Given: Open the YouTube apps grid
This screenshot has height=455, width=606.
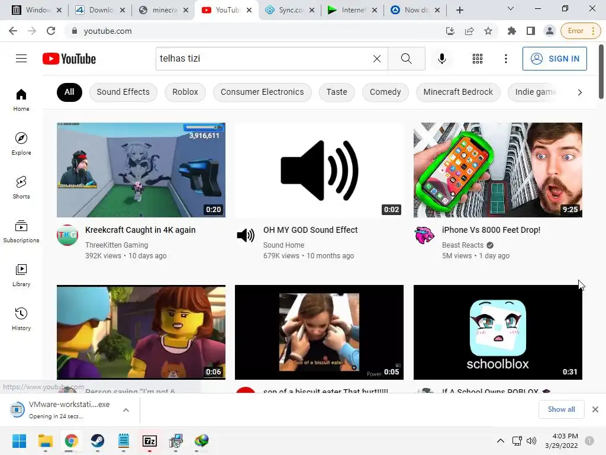Looking at the screenshot, I should click(x=478, y=59).
